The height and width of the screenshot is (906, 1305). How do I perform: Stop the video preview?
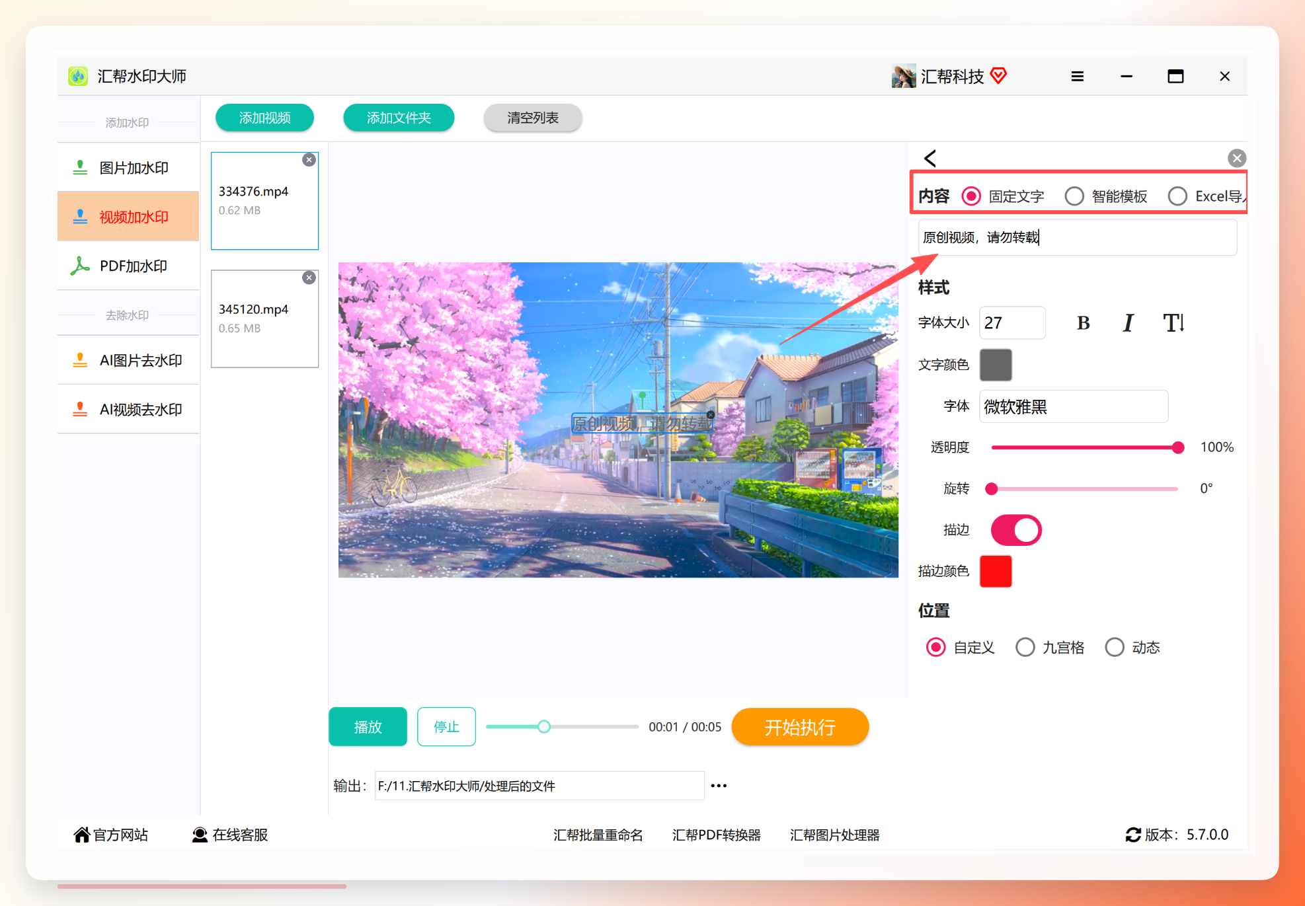[x=446, y=727]
